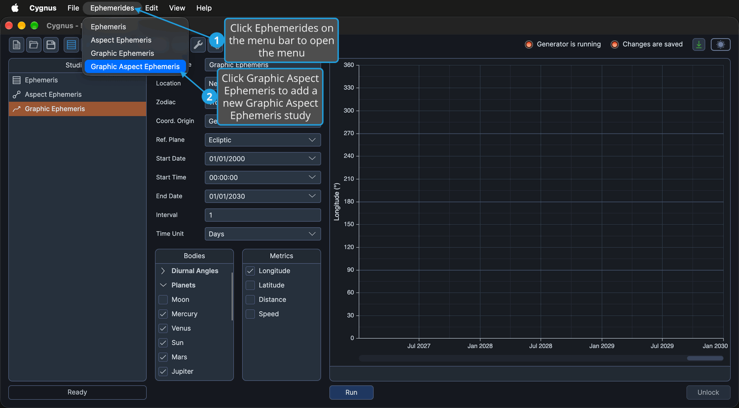Screen dimensions: 739x408
Task: Enable the Latitude metric checkbox
Action: coord(250,285)
